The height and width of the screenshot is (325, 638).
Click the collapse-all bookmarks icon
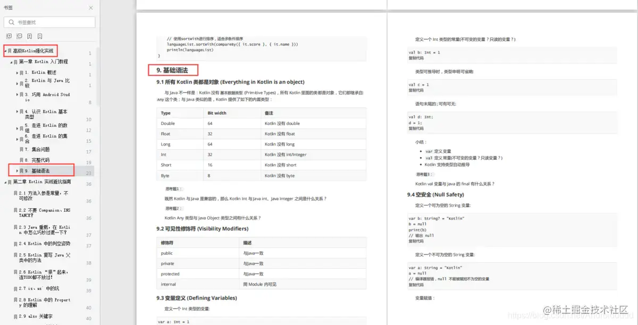click(19, 36)
